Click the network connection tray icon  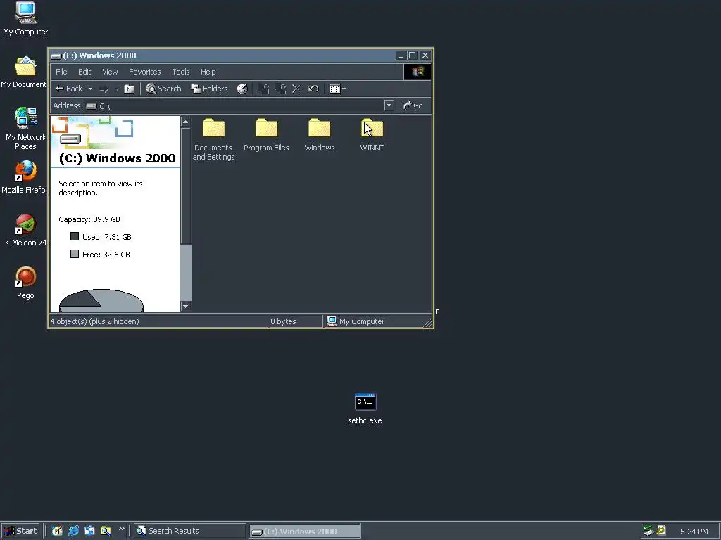click(x=648, y=531)
